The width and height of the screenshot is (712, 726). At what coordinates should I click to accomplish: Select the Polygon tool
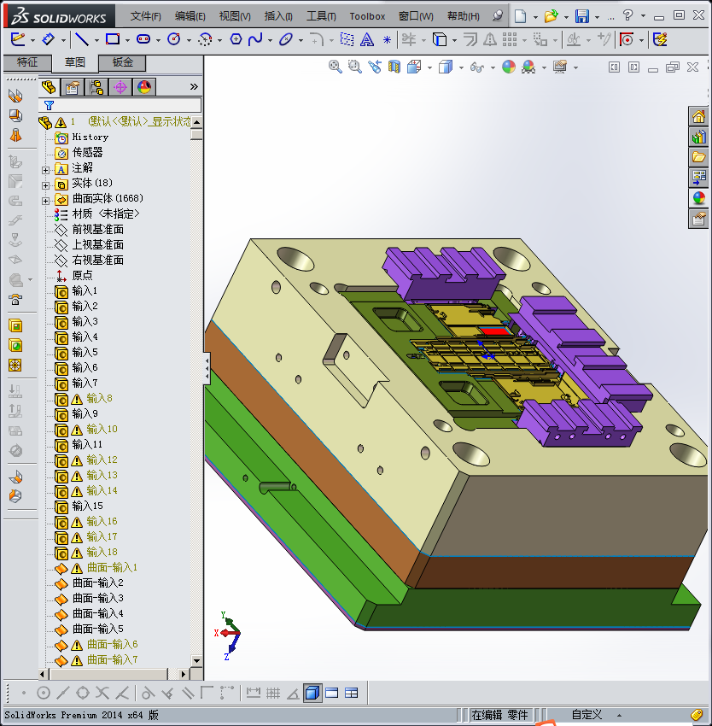tap(236, 39)
